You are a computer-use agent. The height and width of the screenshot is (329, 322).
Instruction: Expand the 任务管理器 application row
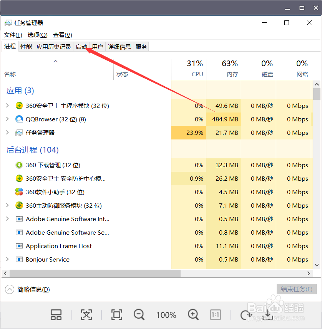pos(8,133)
